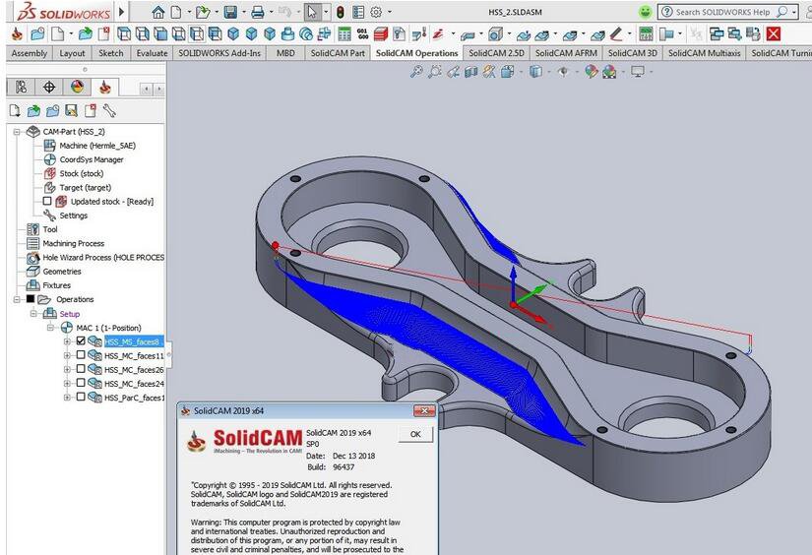
Task: Click the red toolpath start point on the model
Action: click(275, 245)
